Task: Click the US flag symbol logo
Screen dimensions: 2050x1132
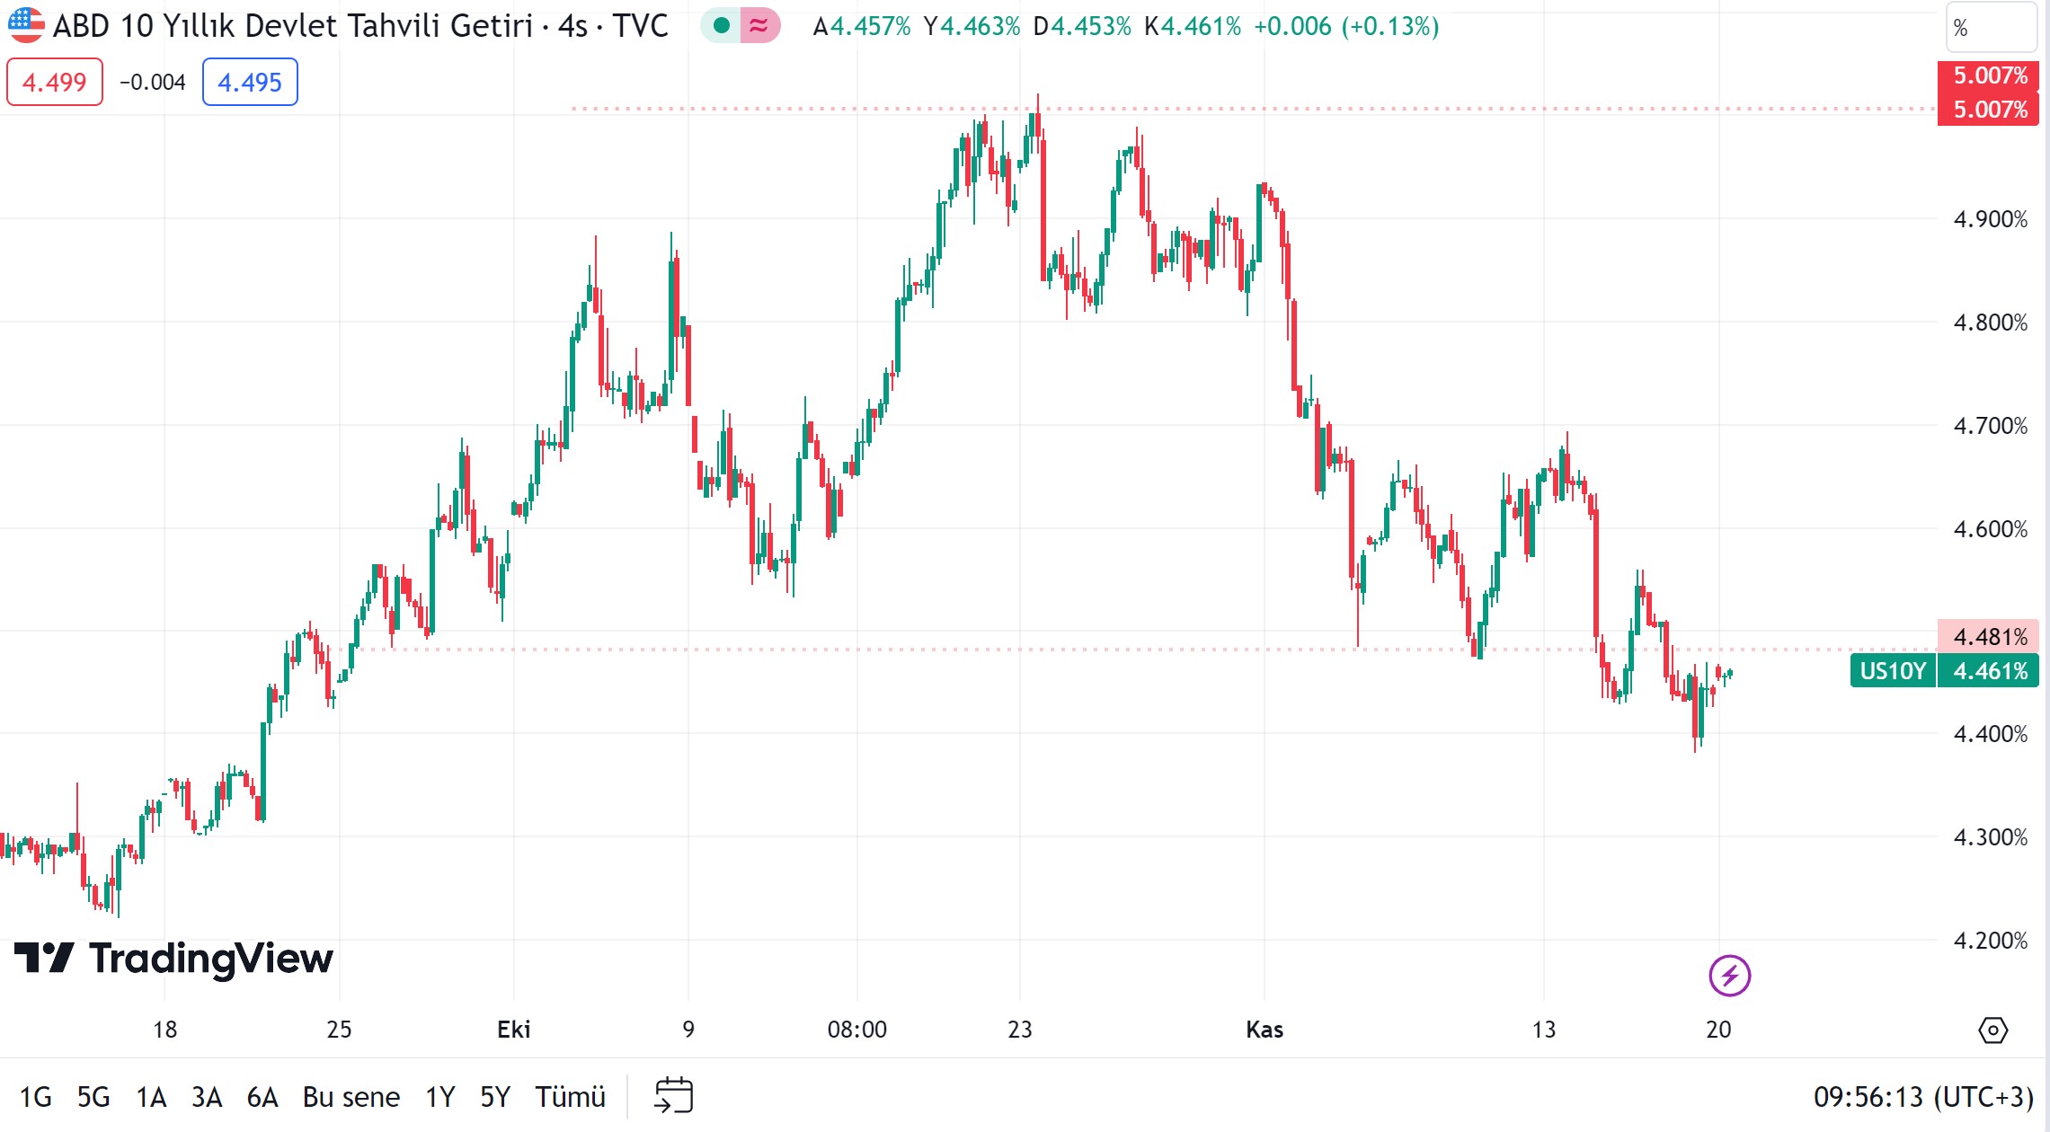Action: [x=26, y=25]
